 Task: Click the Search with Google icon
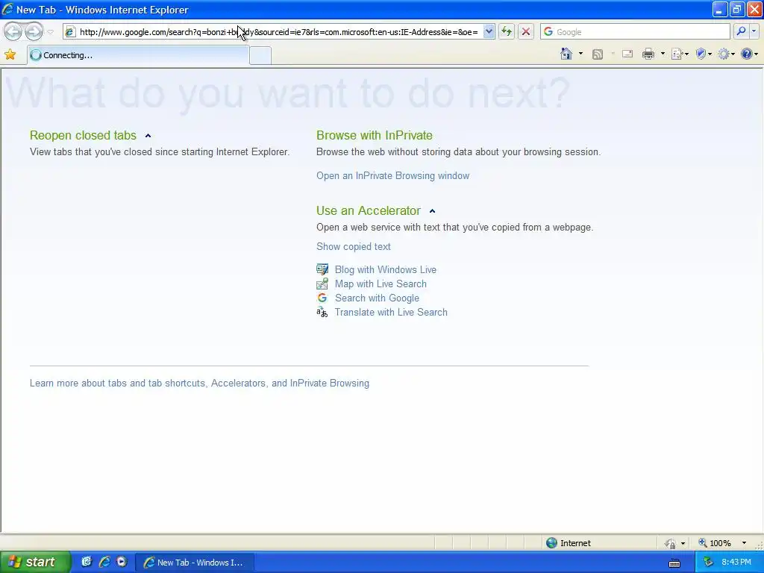click(x=322, y=298)
